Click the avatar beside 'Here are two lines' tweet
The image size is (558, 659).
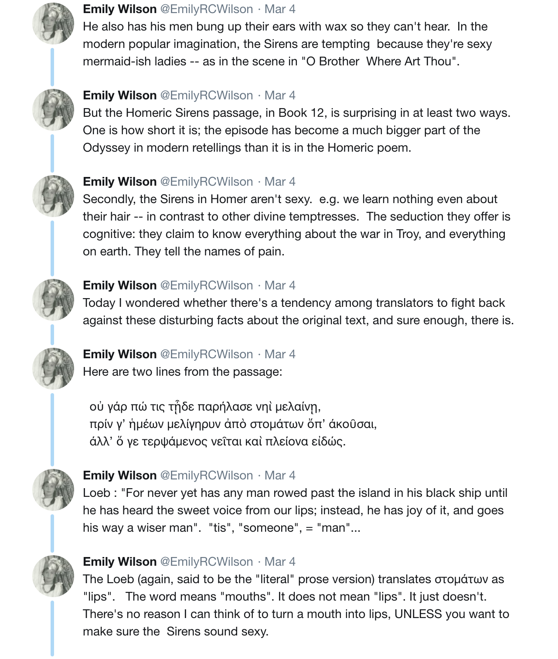53,369
